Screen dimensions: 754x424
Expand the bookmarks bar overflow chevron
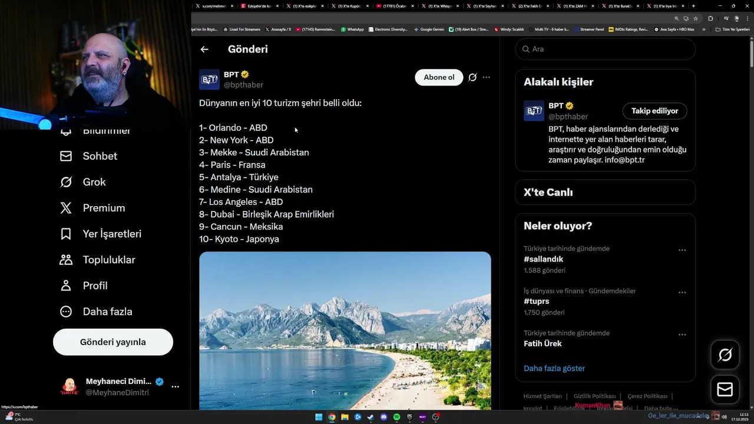[704, 29]
